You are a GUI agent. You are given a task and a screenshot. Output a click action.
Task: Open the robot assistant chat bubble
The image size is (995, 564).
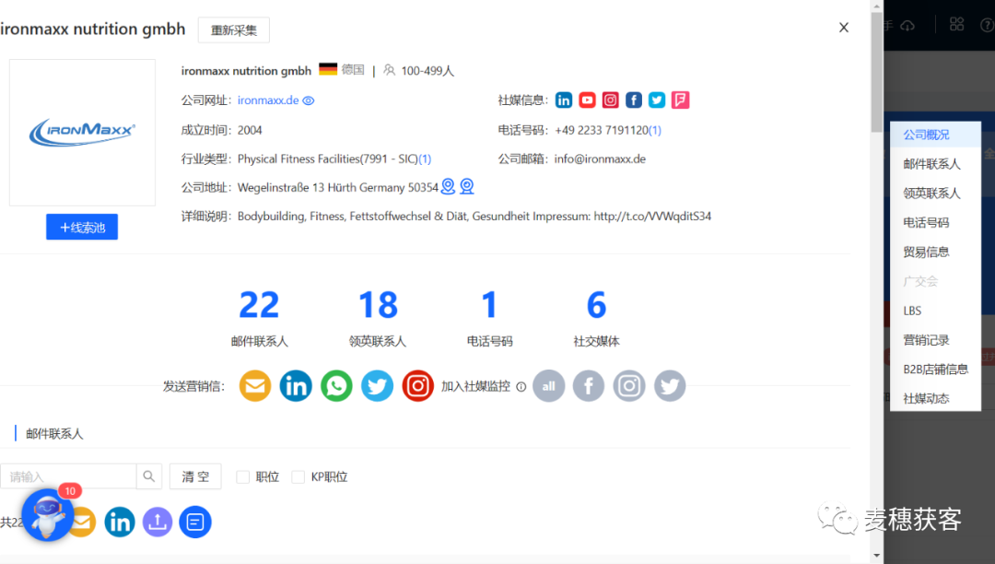point(47,515)
